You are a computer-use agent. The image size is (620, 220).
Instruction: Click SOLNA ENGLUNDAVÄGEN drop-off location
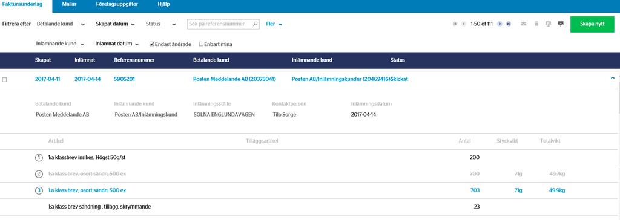tap(224, 115)
